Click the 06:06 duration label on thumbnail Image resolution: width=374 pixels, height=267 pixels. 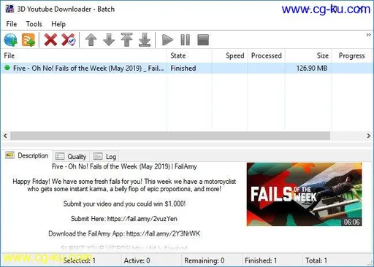click(351, 222)
